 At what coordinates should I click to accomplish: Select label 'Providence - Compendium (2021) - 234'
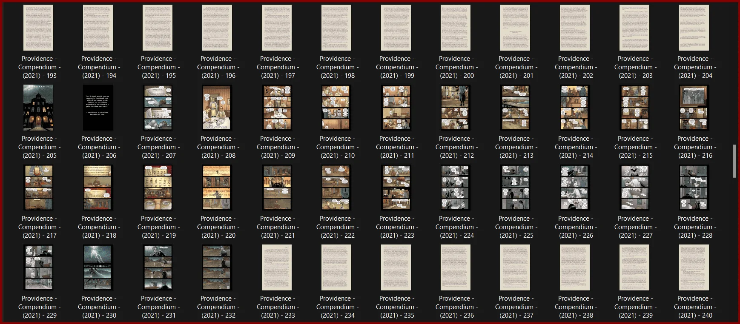click(x=337, y=307)
